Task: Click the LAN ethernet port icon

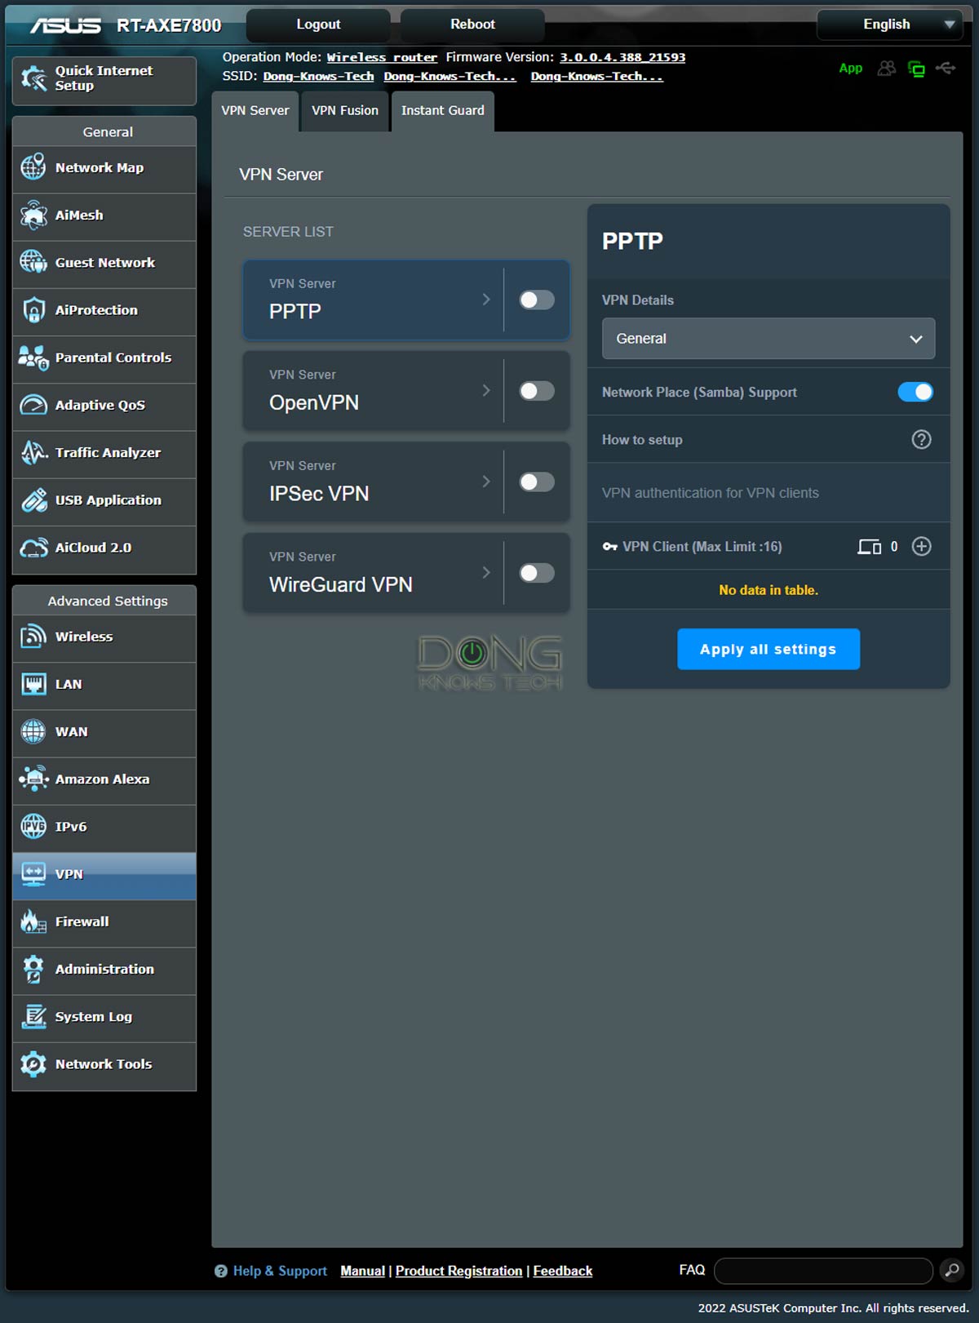Action: click(x=33, y=684)
